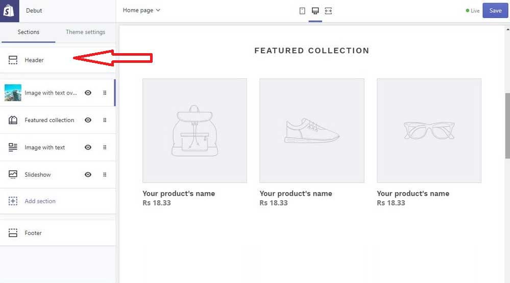Click the Add section plus icon

click(x=13, y=201)
